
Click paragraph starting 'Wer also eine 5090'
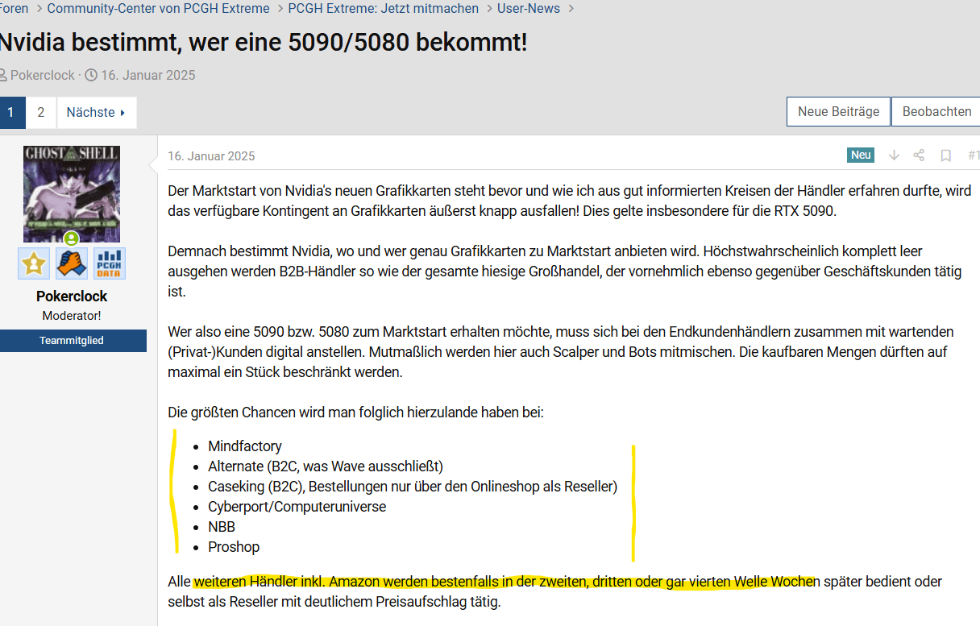tap(561, 352)
